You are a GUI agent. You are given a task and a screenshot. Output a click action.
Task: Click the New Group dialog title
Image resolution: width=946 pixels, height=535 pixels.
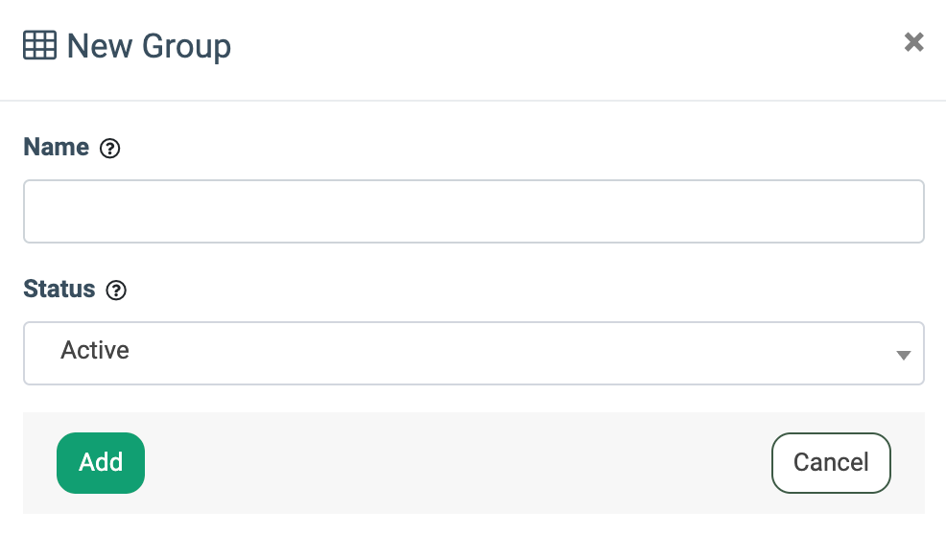click(149, 46)
